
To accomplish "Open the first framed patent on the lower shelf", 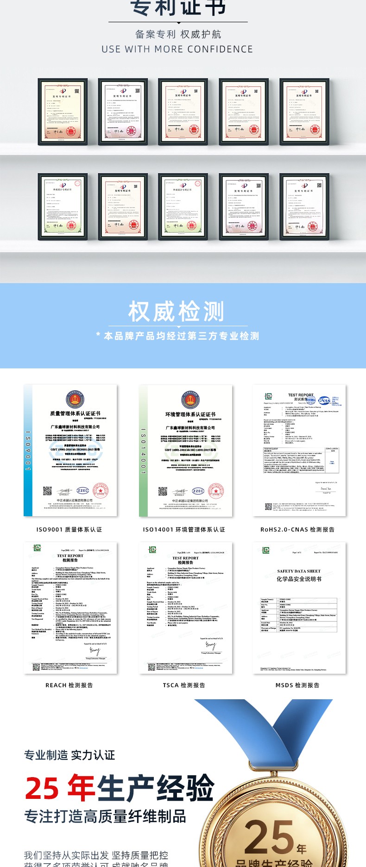I will (x=63, y=207).
